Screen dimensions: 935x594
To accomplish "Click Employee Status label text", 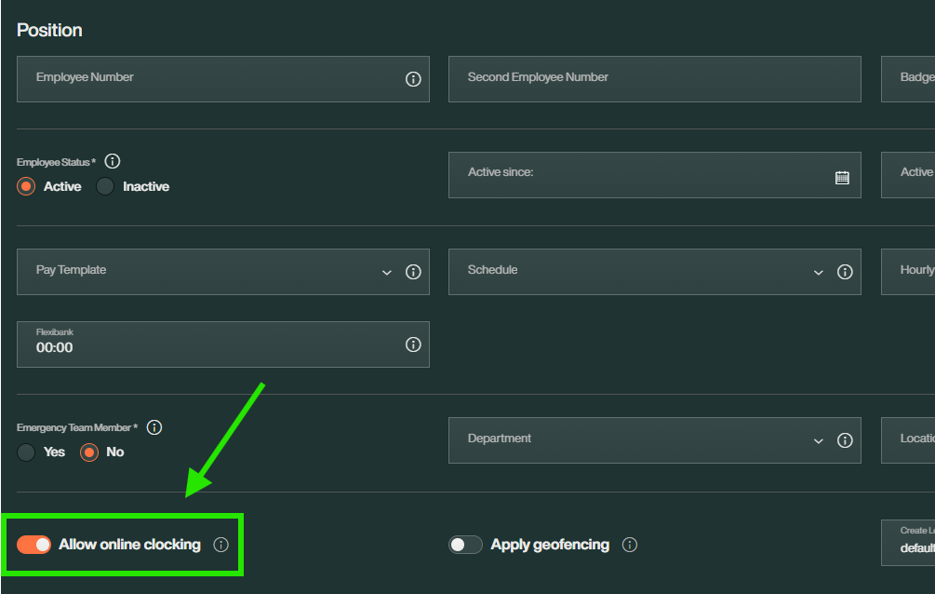I will tap(56, 162).
